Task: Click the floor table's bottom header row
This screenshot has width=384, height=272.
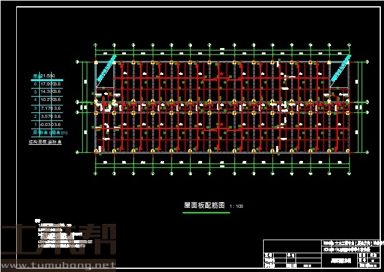Action: [x=48, y=132]
